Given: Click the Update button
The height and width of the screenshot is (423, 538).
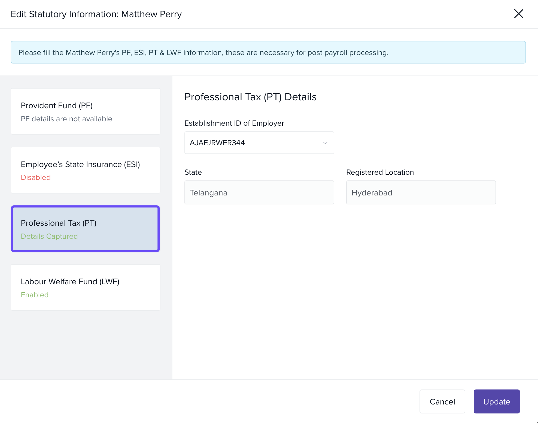Looking at the screenshot, I should [496, 401].
